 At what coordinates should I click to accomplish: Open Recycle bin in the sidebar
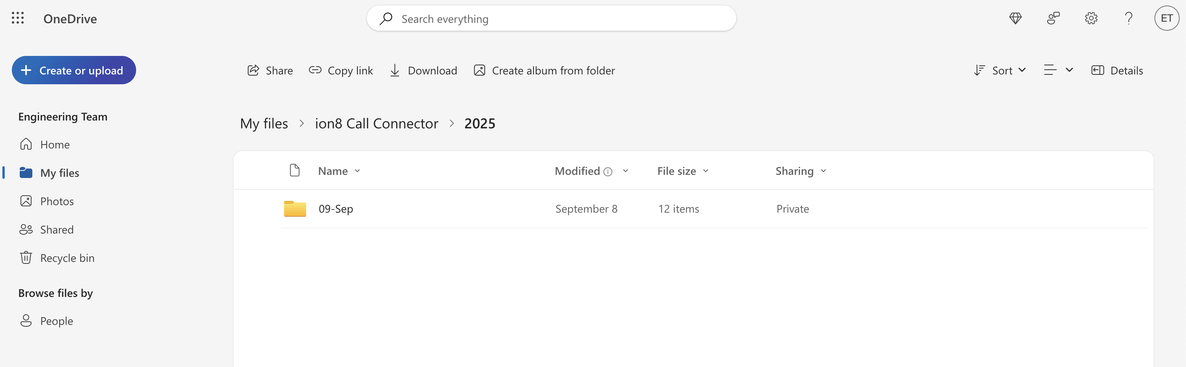[x=67, y=258]
